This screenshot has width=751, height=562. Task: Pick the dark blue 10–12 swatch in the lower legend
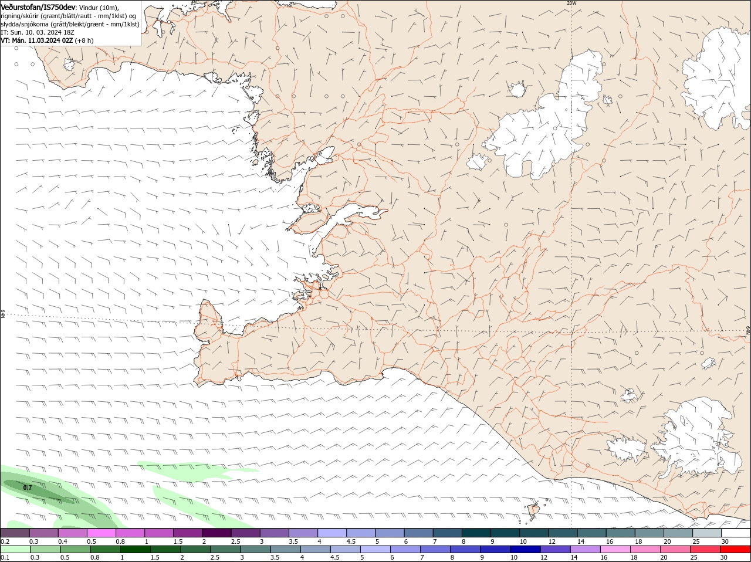pyautogui.click(x=525, y=549)
